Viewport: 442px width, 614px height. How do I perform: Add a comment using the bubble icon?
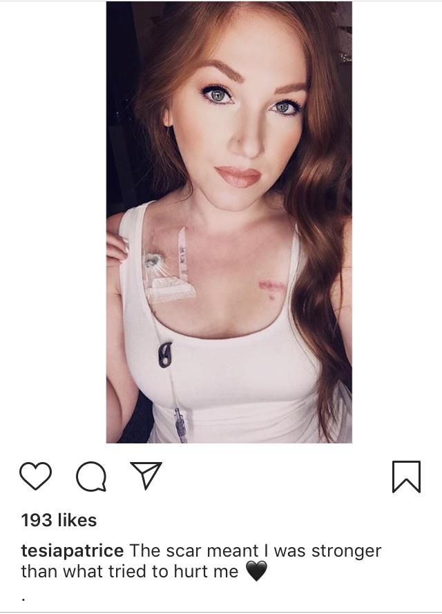click(91, 476)
